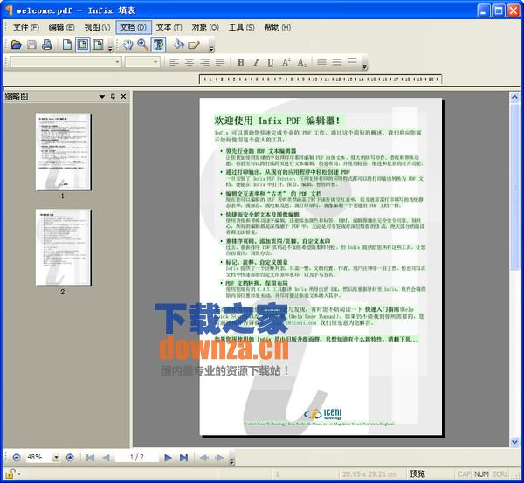
Task: Go to previous page
Action: [x=106, y=458]
